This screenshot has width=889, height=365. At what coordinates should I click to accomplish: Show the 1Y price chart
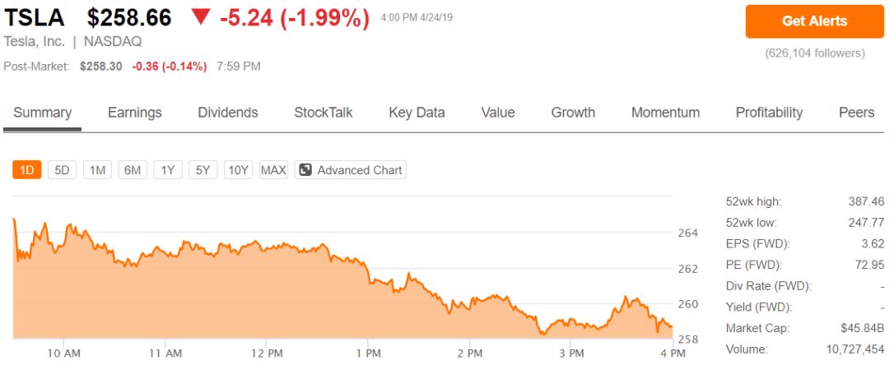point(168,170)
